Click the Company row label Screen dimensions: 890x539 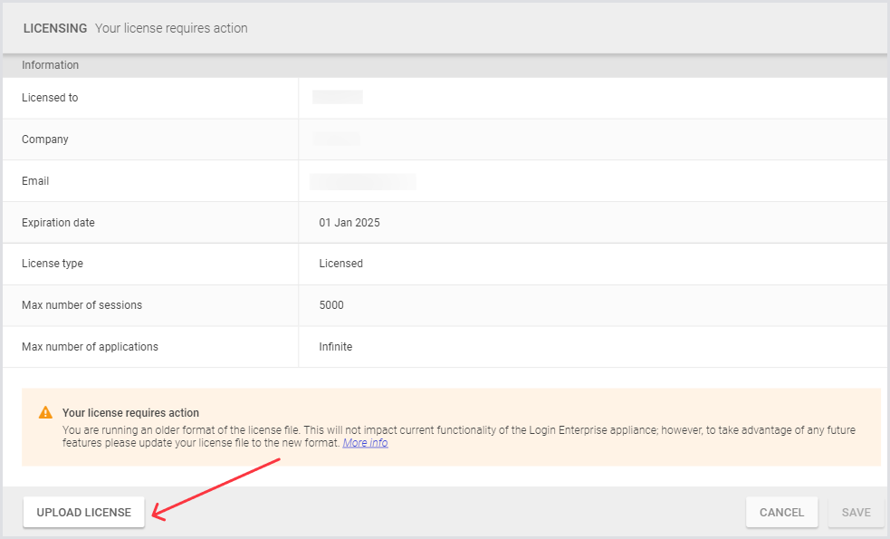pos(43,139)
